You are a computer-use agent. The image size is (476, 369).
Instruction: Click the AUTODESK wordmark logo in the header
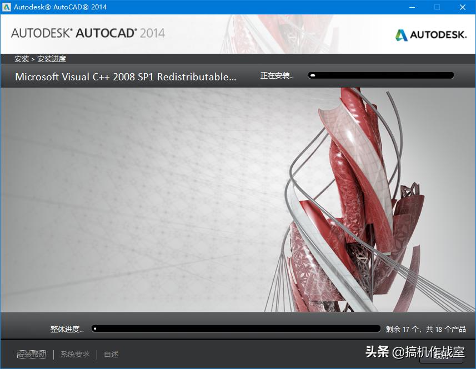(x=438, y=34)
